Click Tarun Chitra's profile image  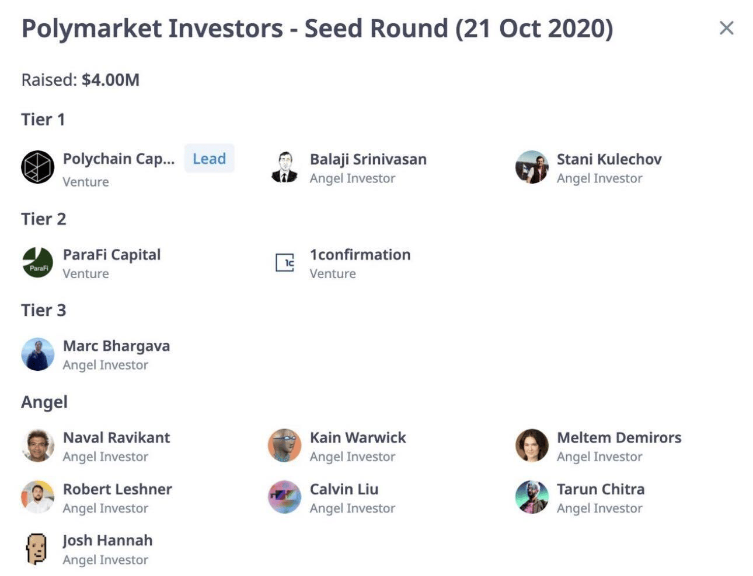[532, 497]
